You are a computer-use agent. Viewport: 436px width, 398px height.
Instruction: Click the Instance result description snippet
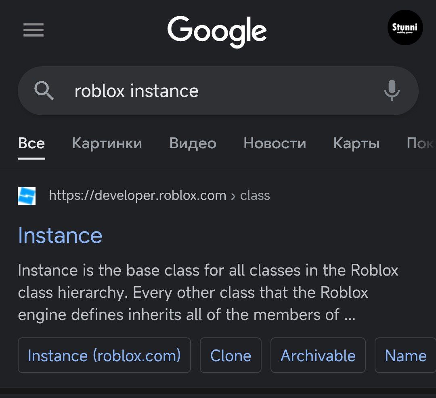(208, 293)
